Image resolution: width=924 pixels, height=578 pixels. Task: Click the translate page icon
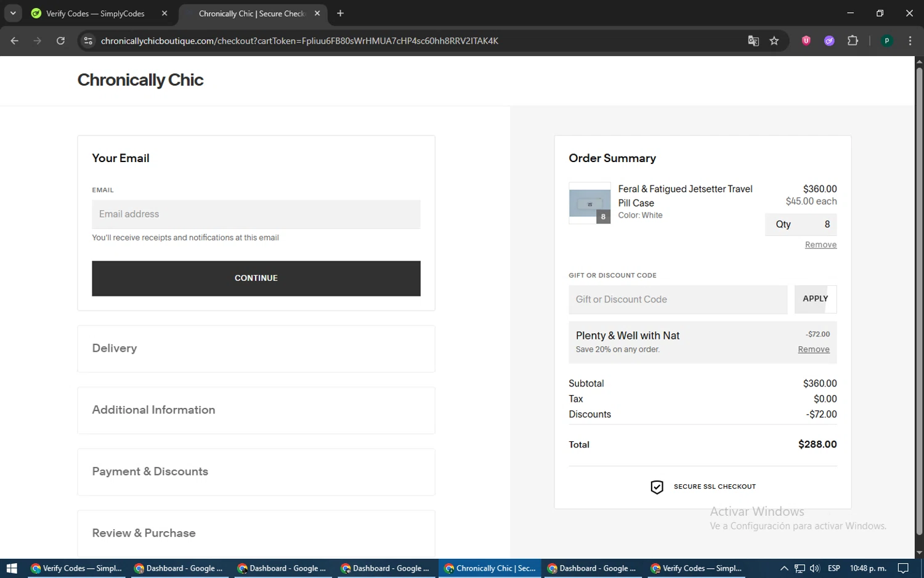753,41
